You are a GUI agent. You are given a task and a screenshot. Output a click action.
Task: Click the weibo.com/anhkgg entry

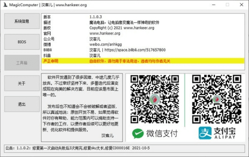pyautogui.click(x=143, y=44)
